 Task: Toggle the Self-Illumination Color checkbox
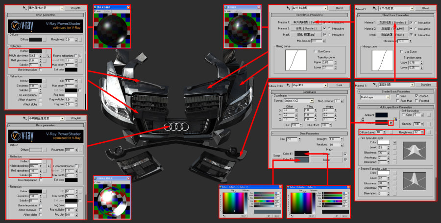pyautogui.click(x=404, y=115)
